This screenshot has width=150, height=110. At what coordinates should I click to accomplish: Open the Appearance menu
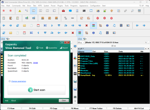[x=84, y=6]
